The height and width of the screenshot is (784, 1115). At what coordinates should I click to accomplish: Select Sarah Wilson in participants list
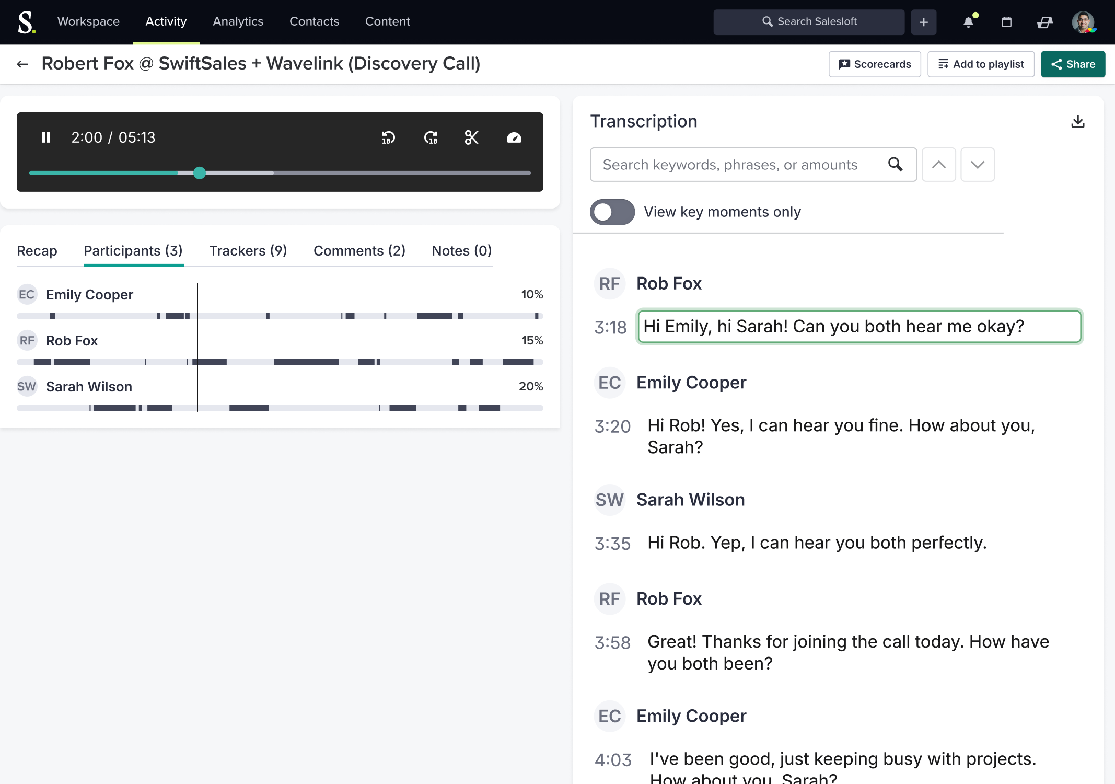(89, 387)
